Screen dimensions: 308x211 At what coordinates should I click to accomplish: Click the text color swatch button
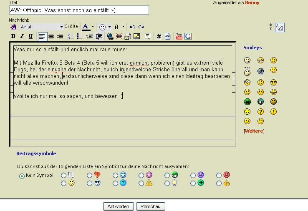pyautogui.click(x=86, y=27)
